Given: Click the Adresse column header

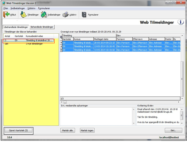Looking at the screenshot, I should [x=157, y=39].
